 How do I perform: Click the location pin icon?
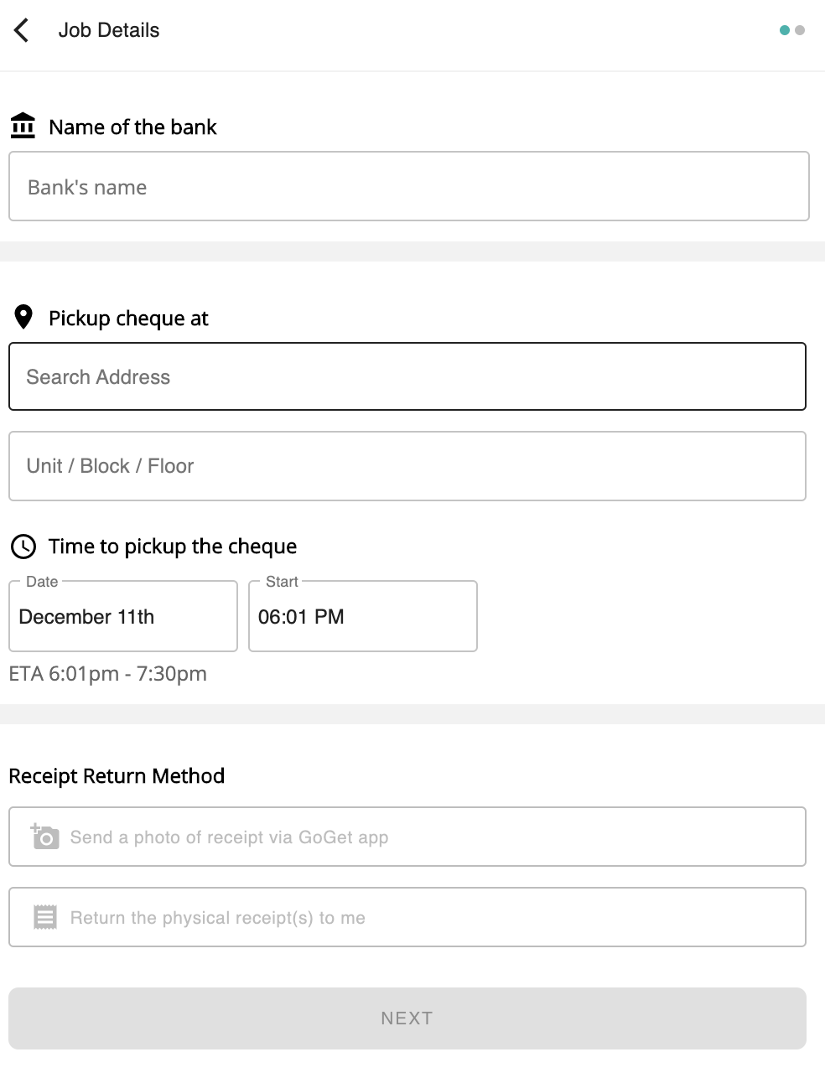pos(23,318)
